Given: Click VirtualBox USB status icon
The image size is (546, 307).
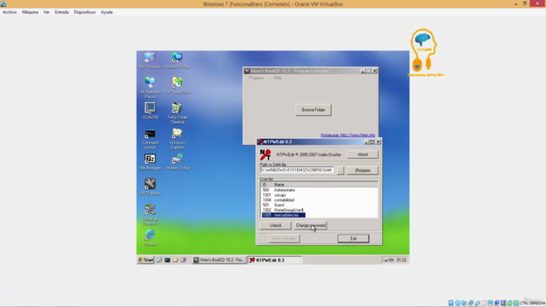Looking at the screenshot, I should [x=478, y=303].
